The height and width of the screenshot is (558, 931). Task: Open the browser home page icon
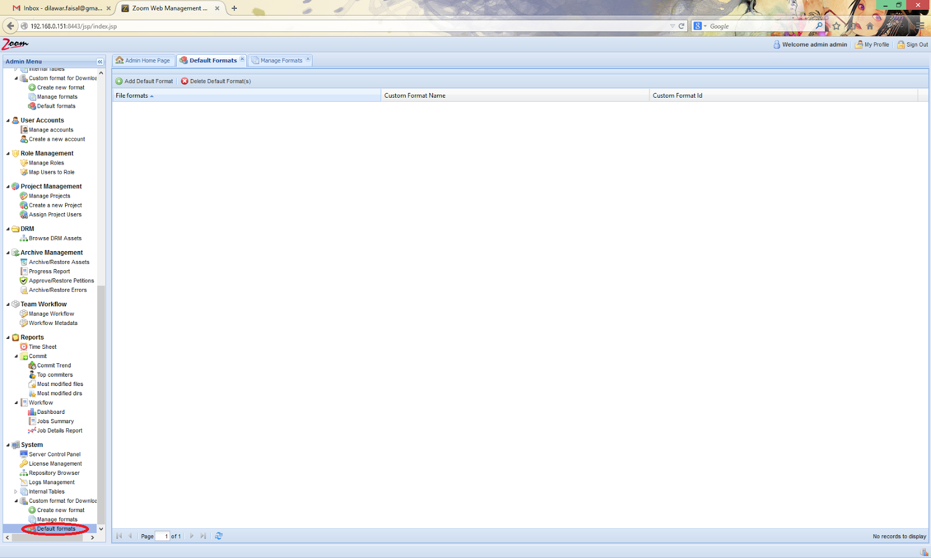click(x=870, y=26)
